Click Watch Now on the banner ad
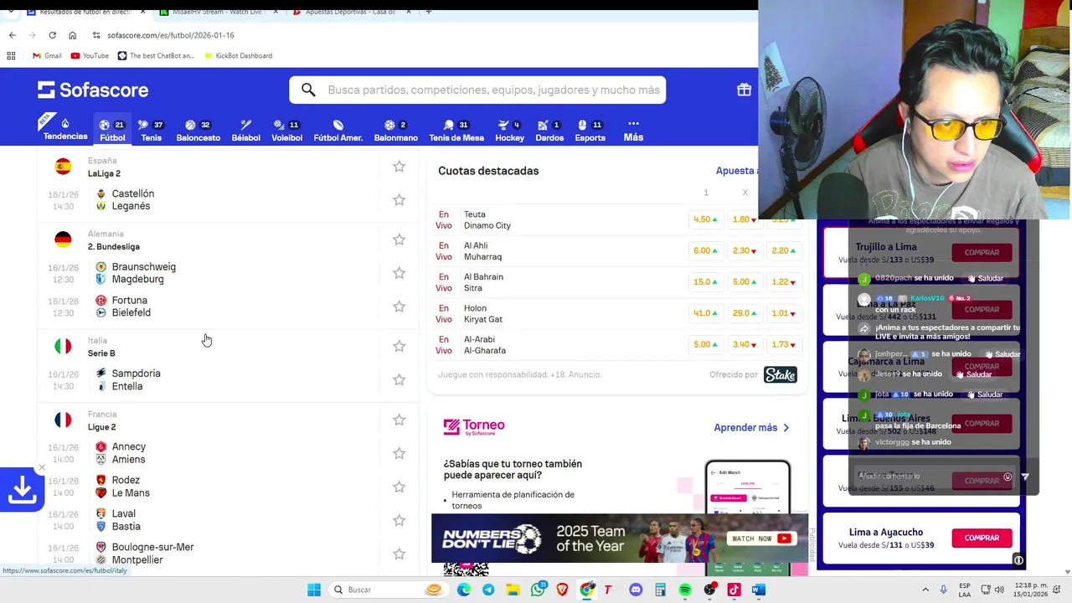Image resolution: width=1072 pixels, height=603 pixels. pos(761,539)
